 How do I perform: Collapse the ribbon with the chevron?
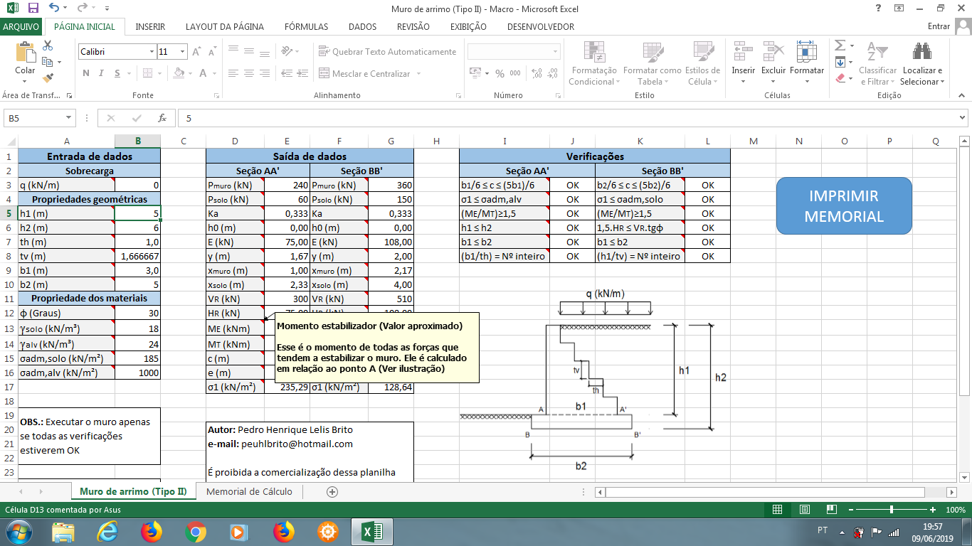tap(962, 96)
